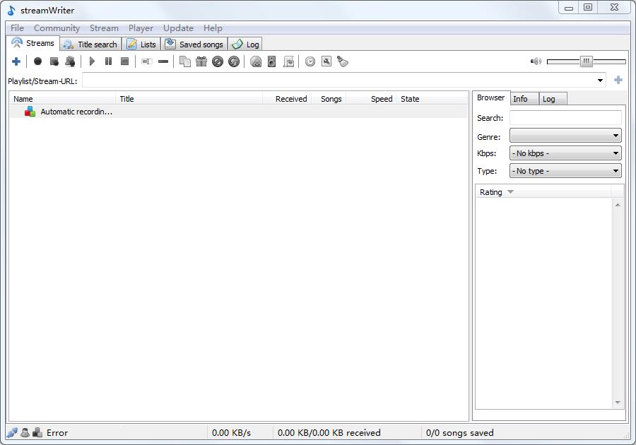Switch to the Title search tab
Image resolution: width=636 pixels, height=445 pixels.
90,44
